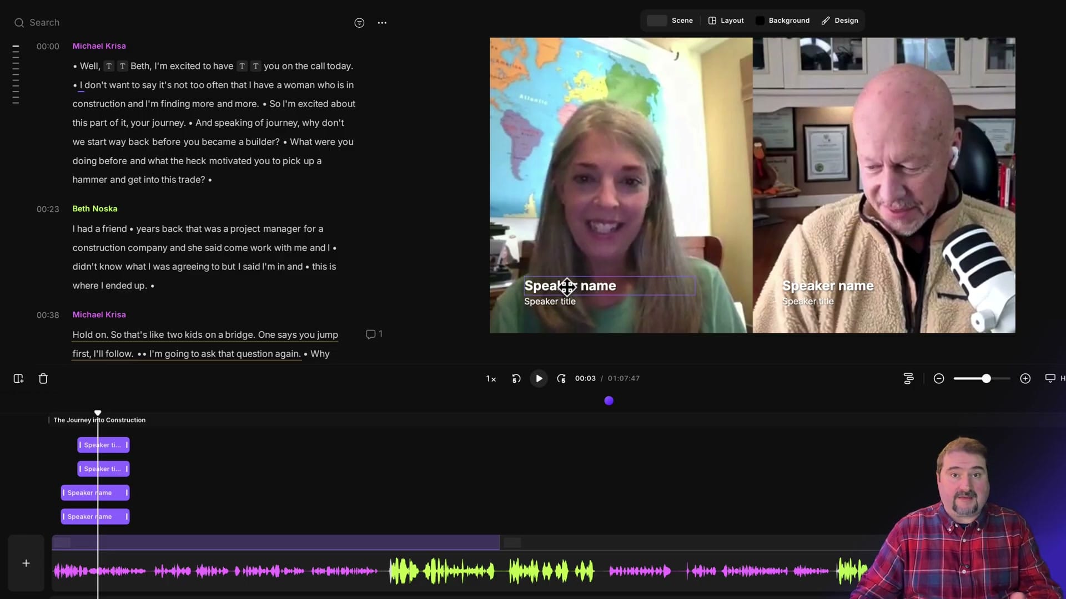This screenshot has height=599, width=1066.
Task: Select speaker label Beth Noska
Action: point(95,209)
